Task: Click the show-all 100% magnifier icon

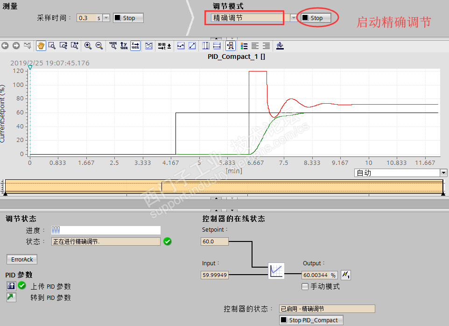Action: tap(113, 46)
